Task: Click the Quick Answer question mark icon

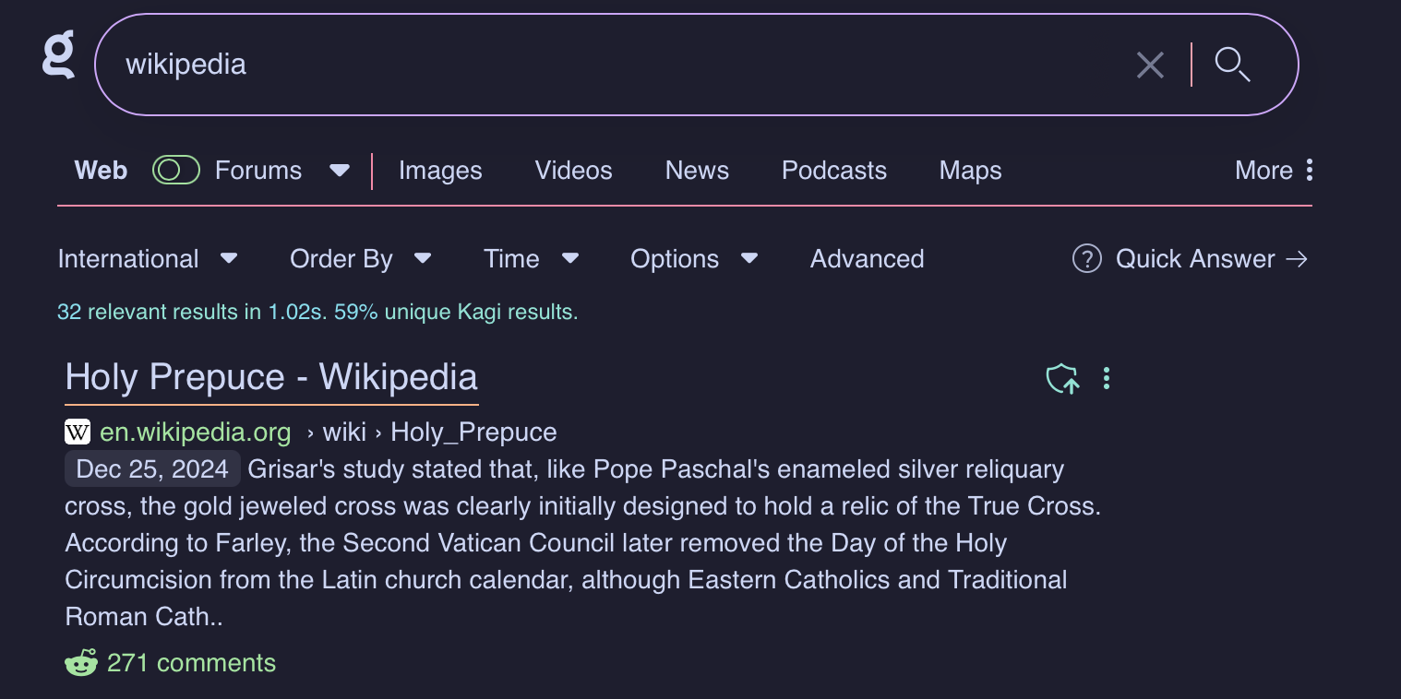Action: point(1087,259)
